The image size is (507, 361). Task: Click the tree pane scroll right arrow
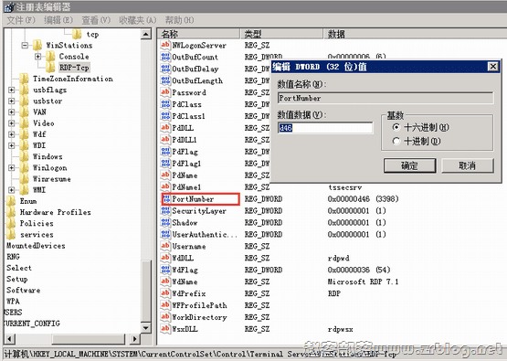[x=135, y=339]
